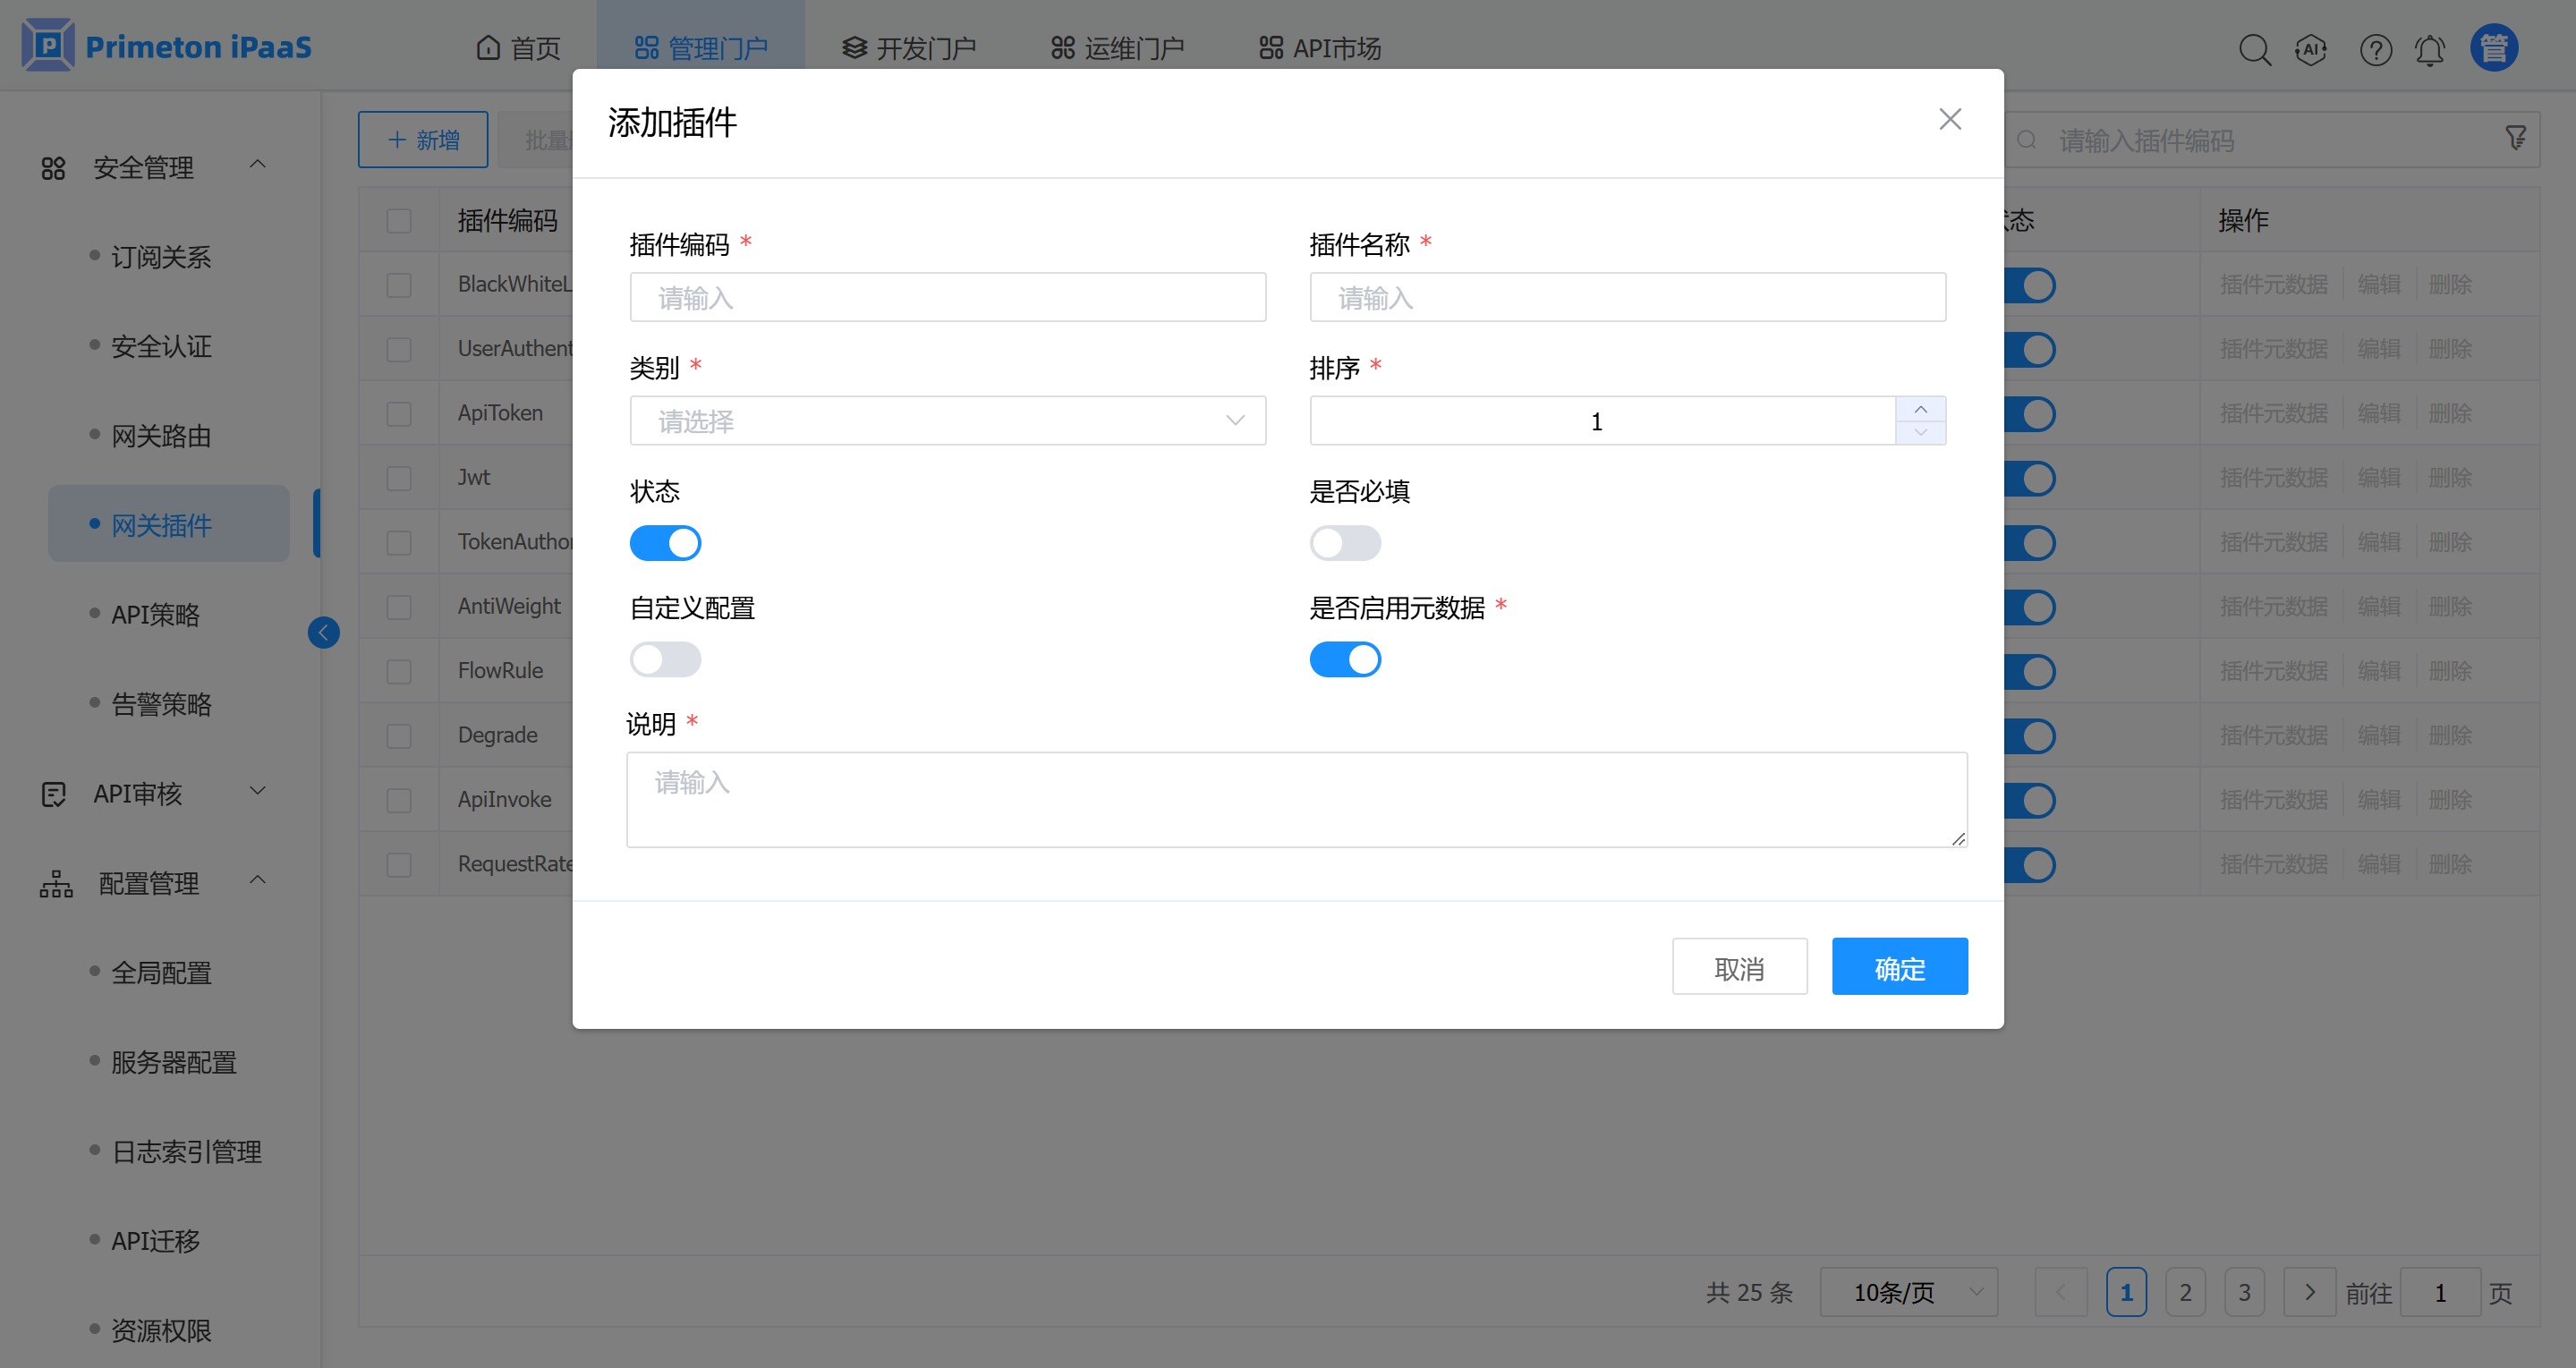This screenshot has height=1368, width=2576.
Task: Click the user avatar icon
Action: [x=2493, y=48]
